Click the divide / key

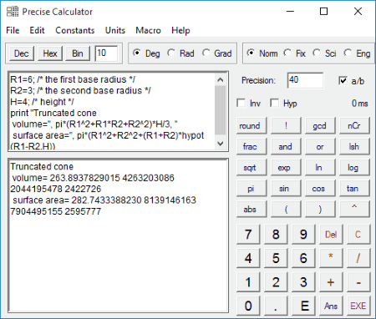click(x=358, y=258)
